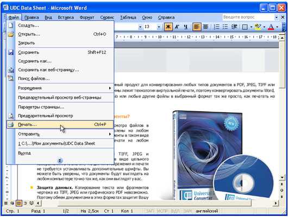
Task: Open the Файл menu
Action: click(14, 17)
